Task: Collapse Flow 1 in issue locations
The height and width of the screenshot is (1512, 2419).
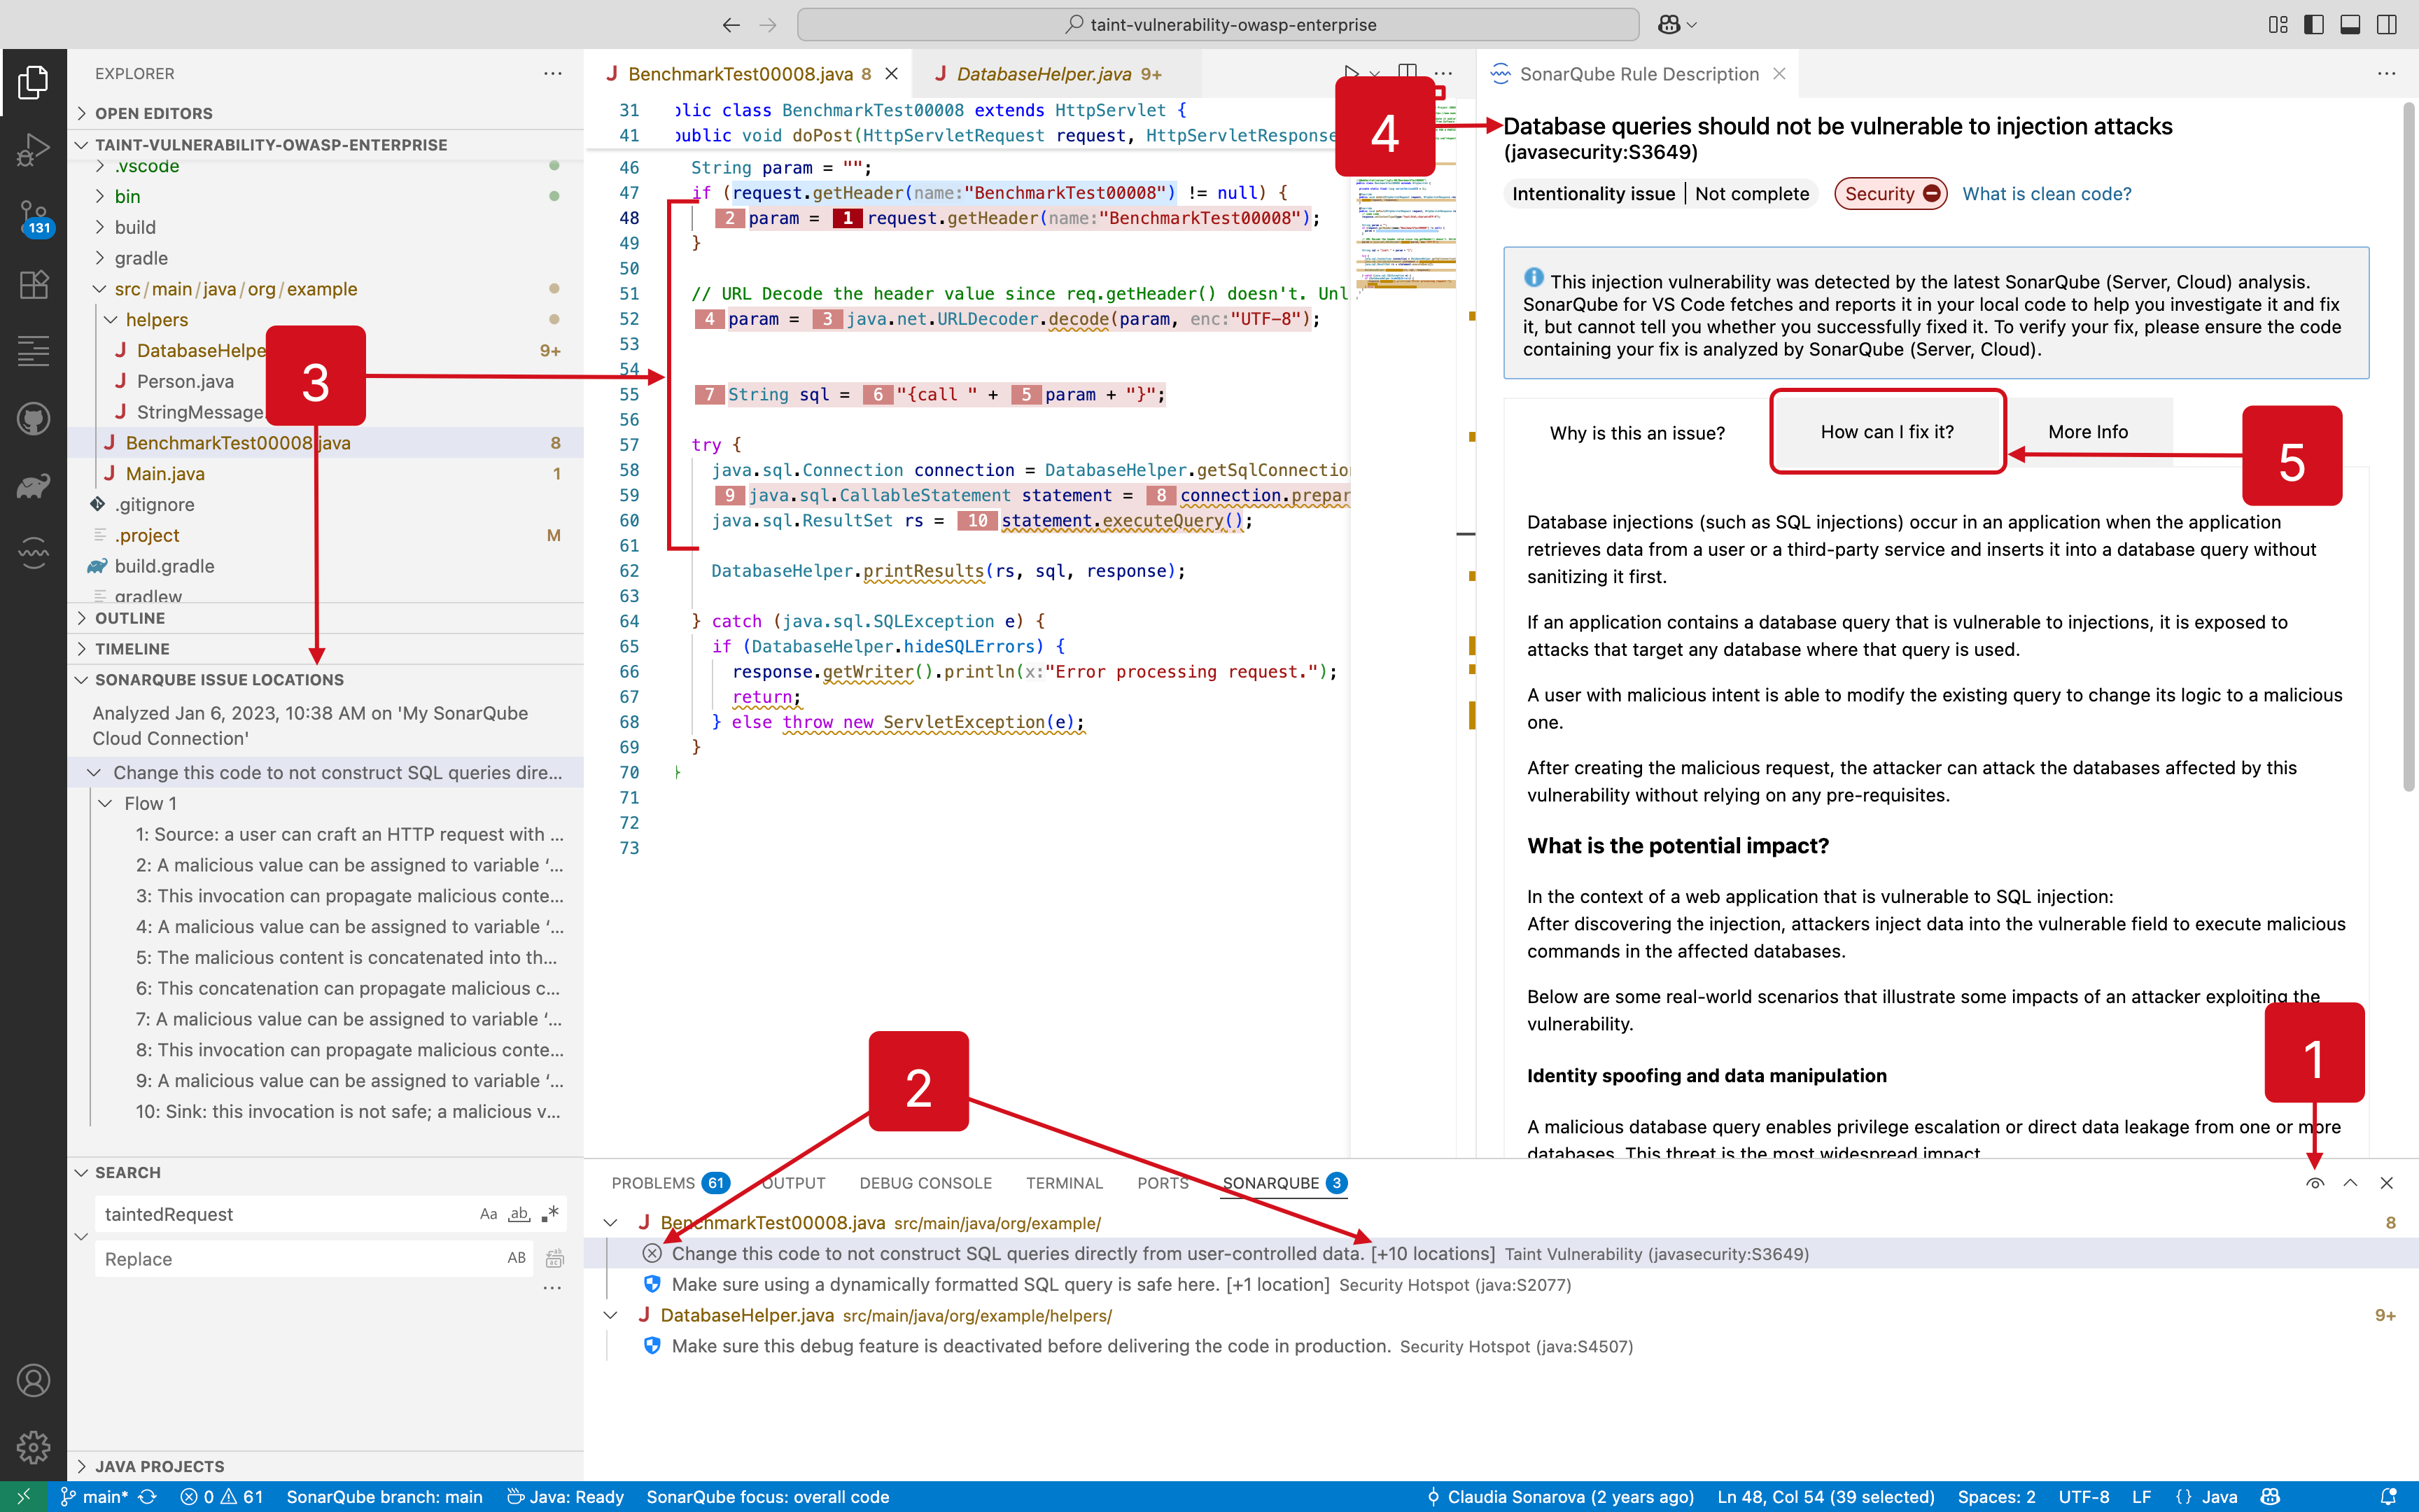Action: [105, 803]
